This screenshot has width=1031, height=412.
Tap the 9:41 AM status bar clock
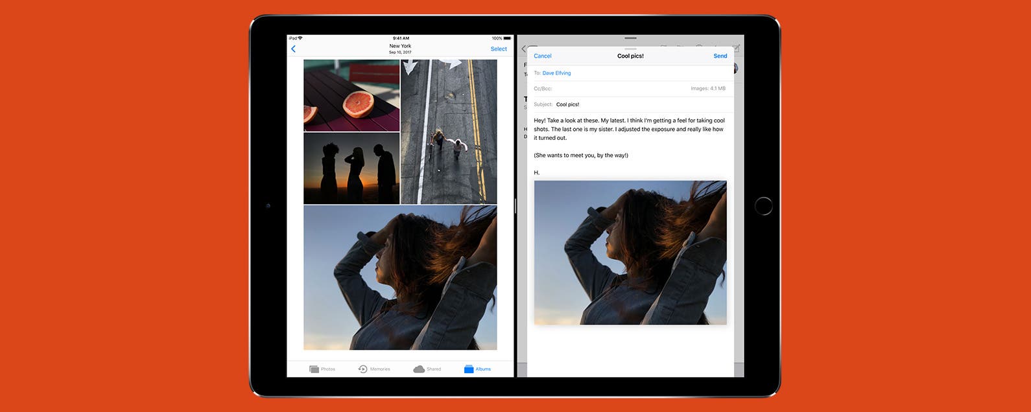pos(401,38)
